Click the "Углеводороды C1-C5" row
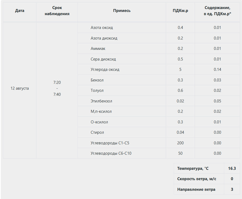 click(110, 143)
